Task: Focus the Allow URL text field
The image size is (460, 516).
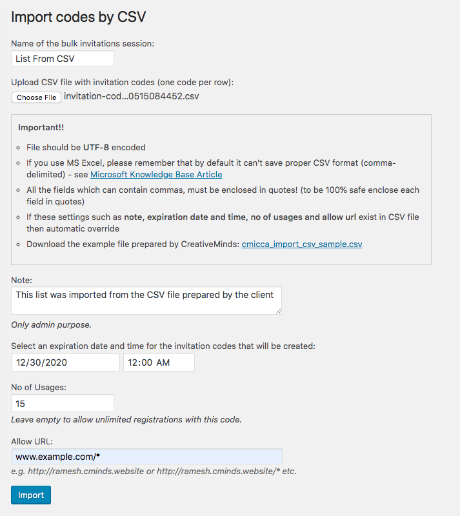Action: click(x=146, y=457)
